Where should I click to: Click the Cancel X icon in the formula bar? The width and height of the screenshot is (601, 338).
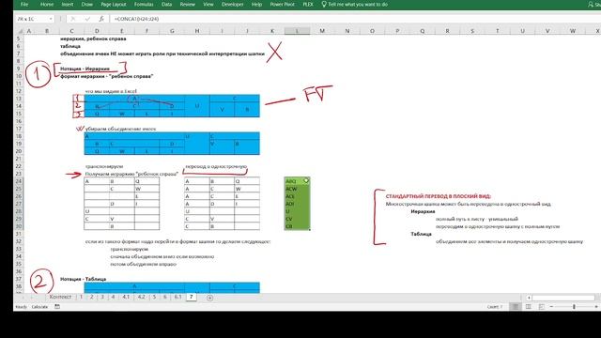click(x=73, y=19)
